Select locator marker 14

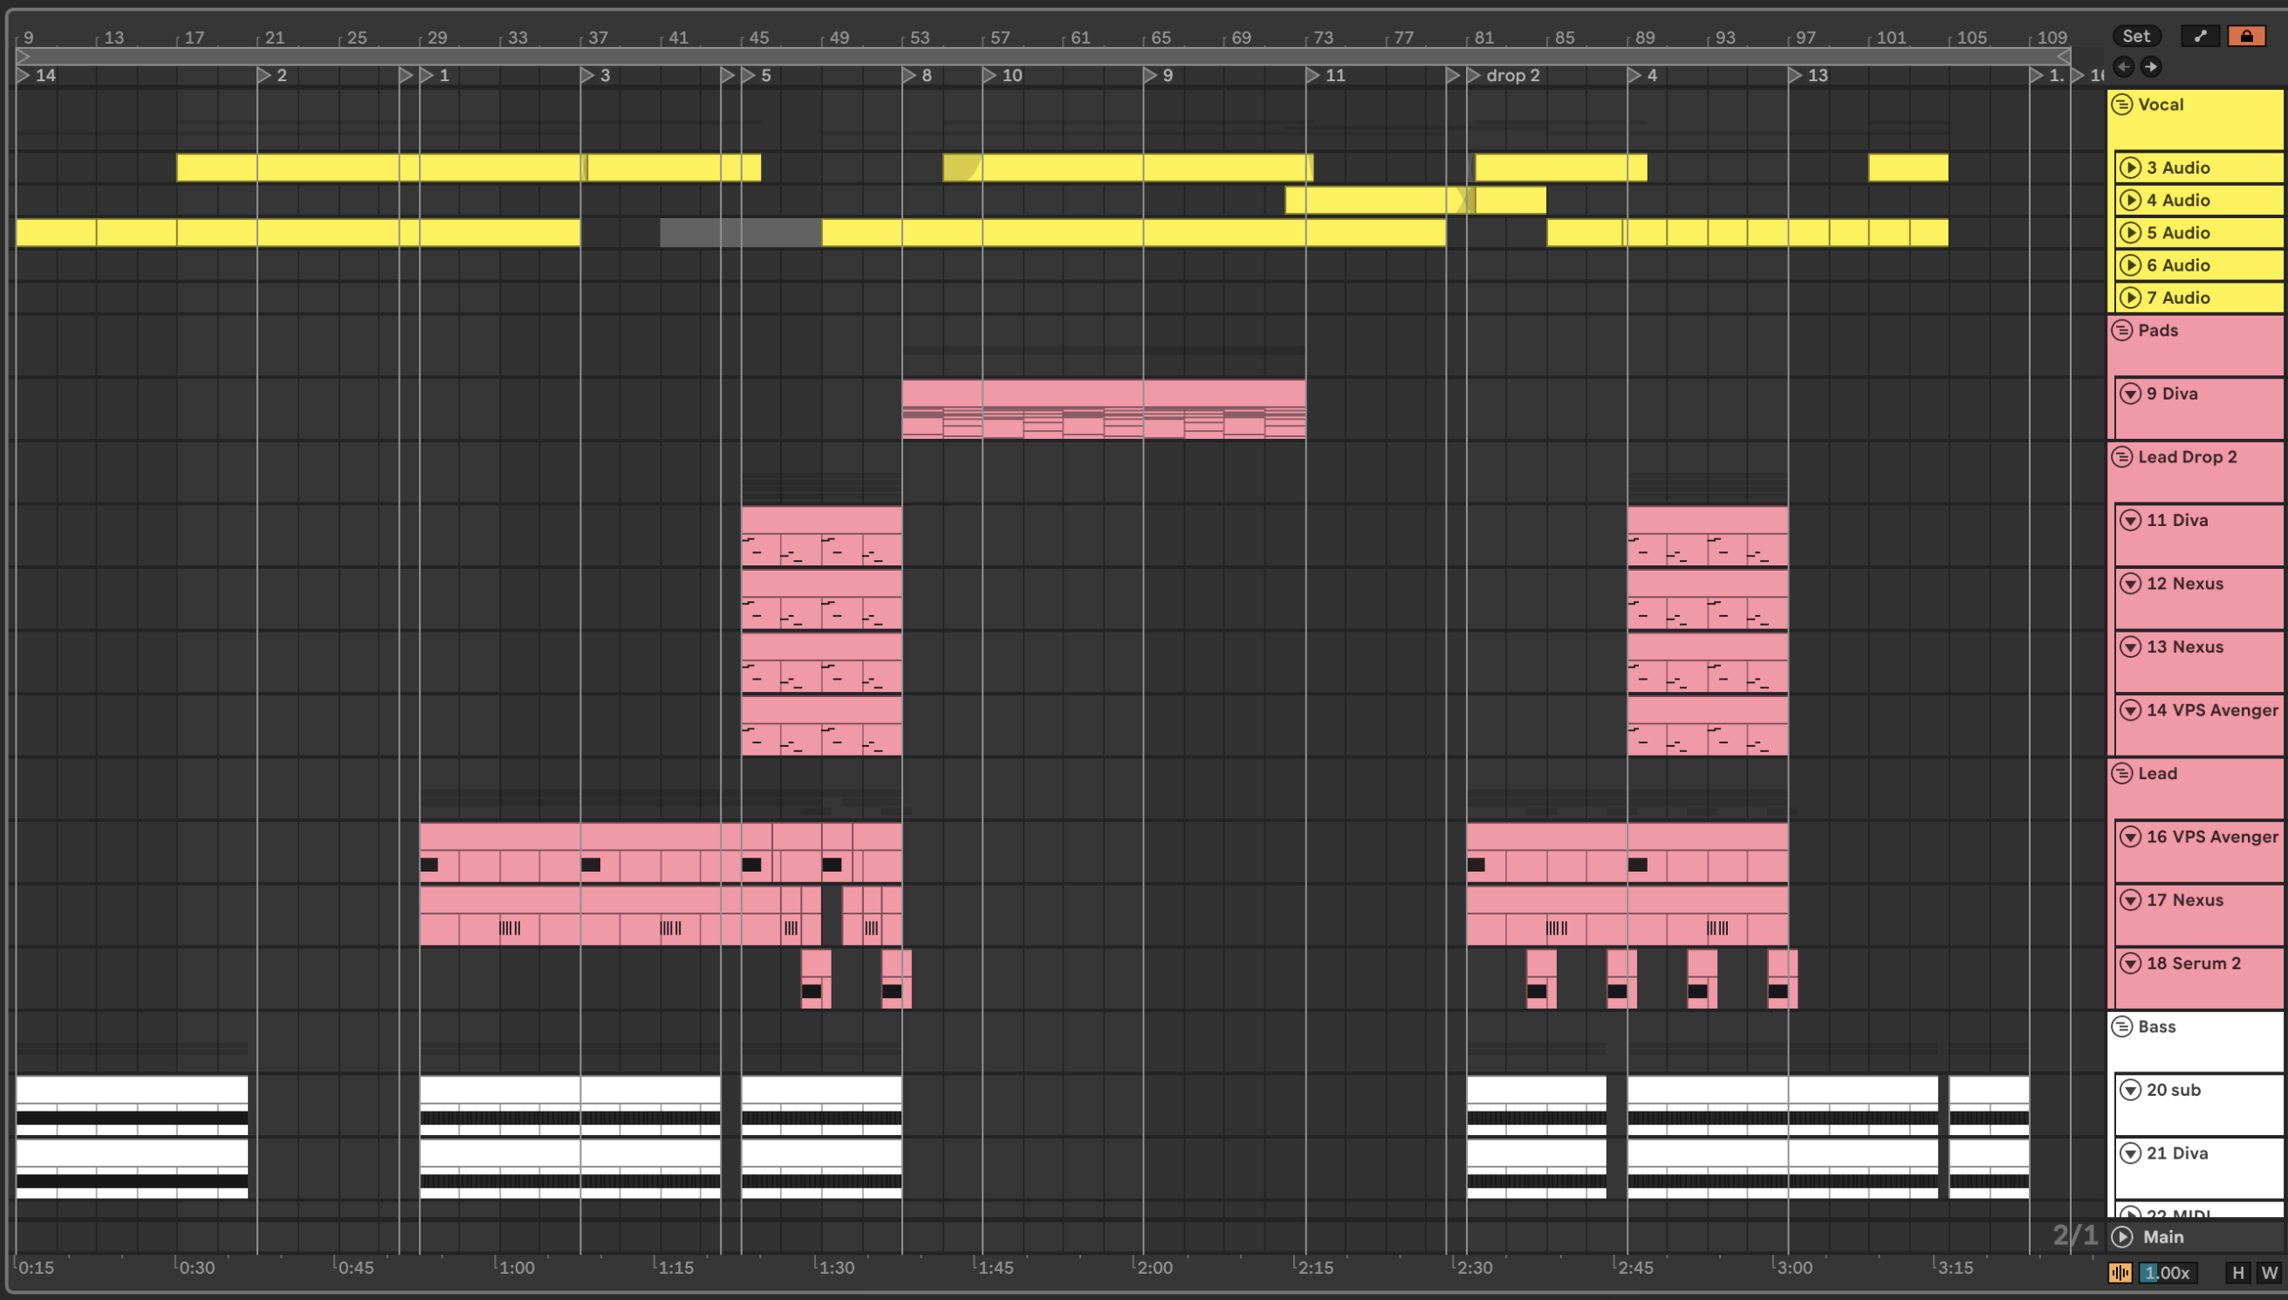click(x=36, y=76)
